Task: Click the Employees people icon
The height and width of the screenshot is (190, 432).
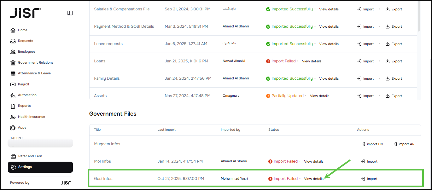Action: (13, 52)
